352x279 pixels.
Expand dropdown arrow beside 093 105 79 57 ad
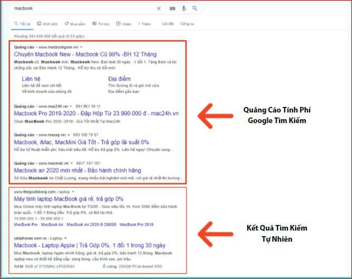tap(69, 135)
